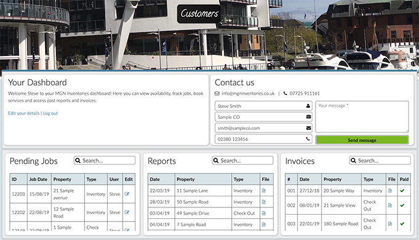Click the 02380 123456 phone field
The width and height of the screenshot is (419, 240).
(x=263, y=139)
